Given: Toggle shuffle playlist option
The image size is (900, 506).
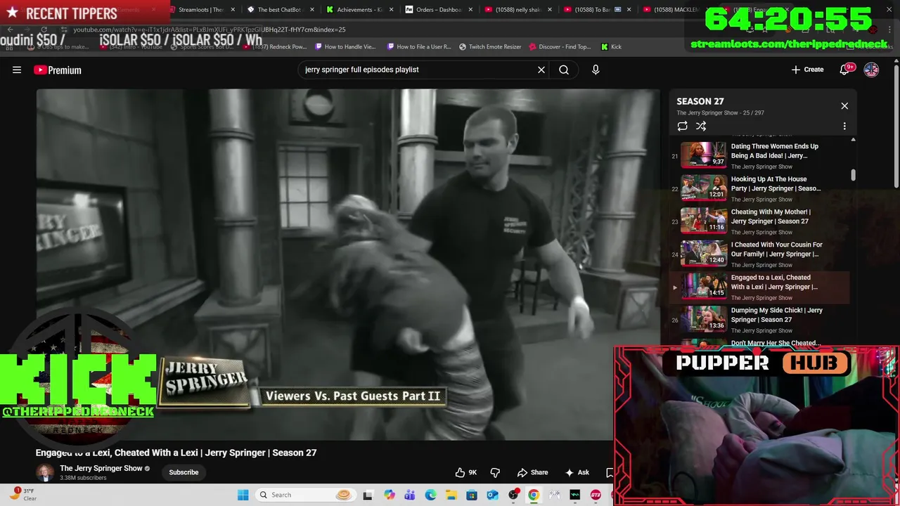Looking at the screenshot, I should pos(701,126).
